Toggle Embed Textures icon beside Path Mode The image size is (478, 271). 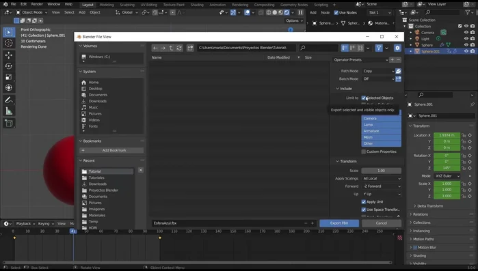pos(398,71)
